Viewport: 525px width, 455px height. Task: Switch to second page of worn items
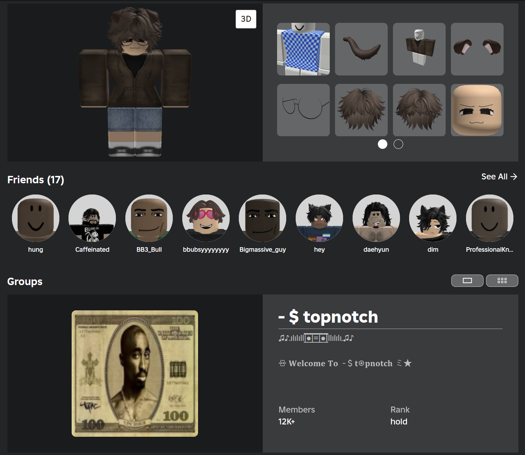click(398, 144)
